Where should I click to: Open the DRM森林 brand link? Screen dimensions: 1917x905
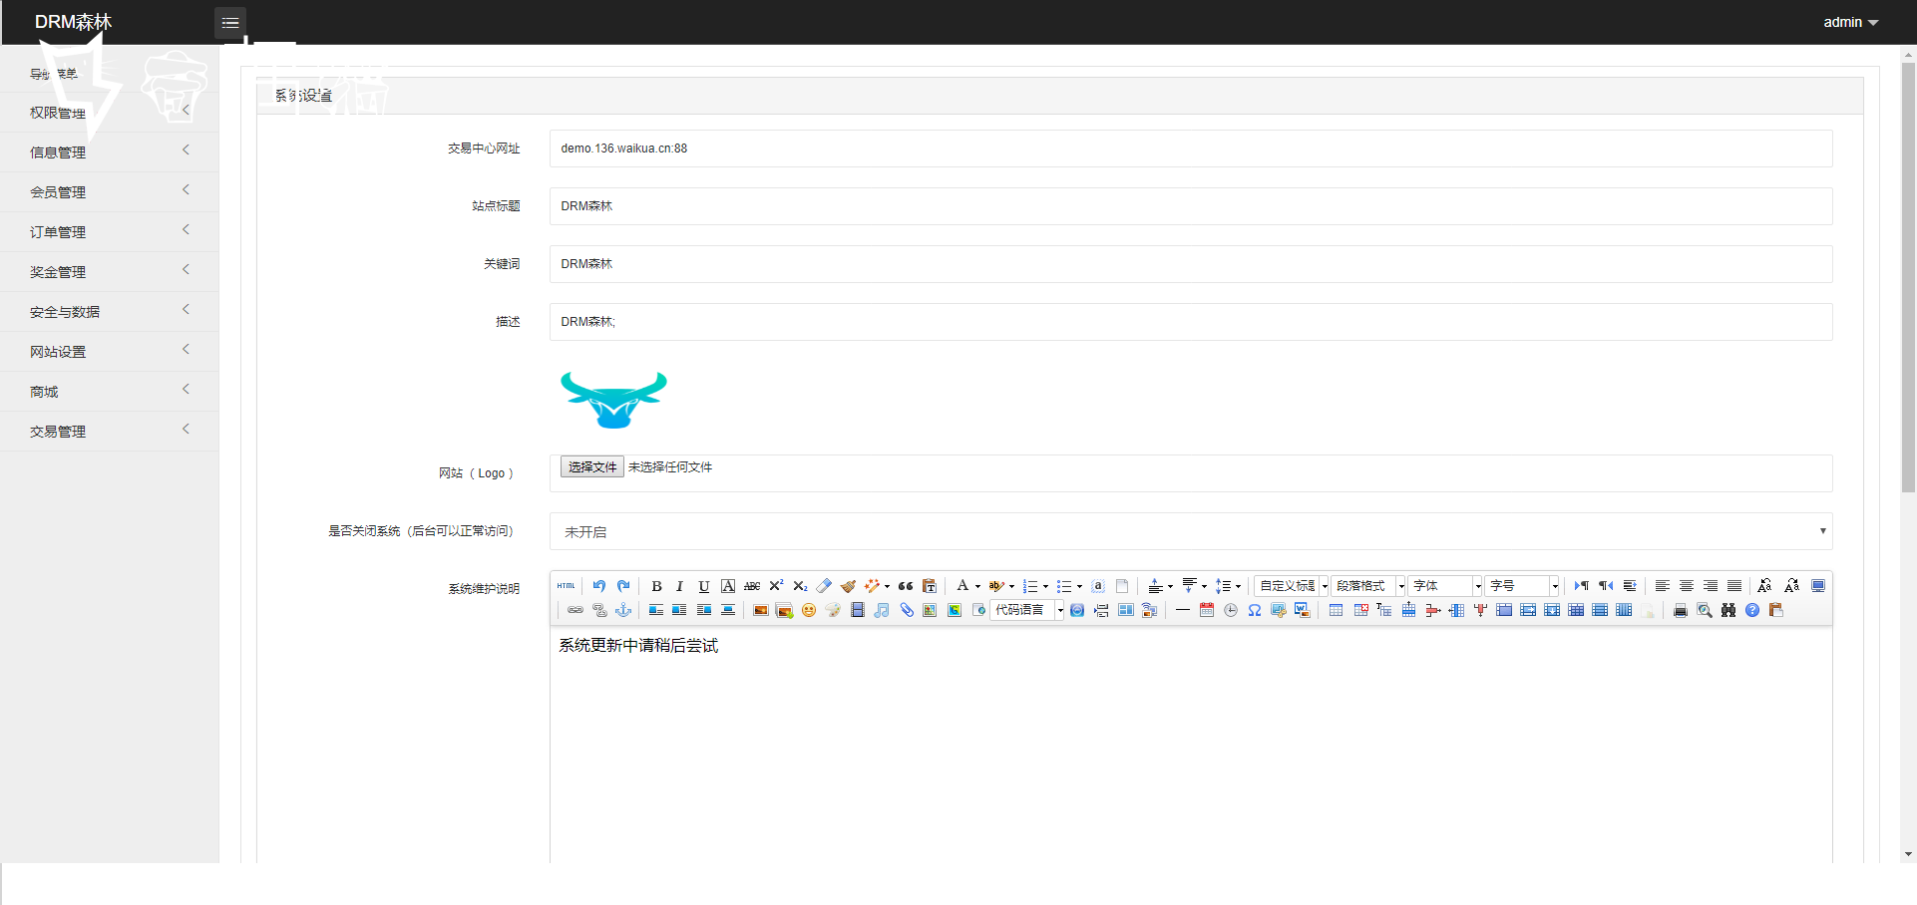73,22
